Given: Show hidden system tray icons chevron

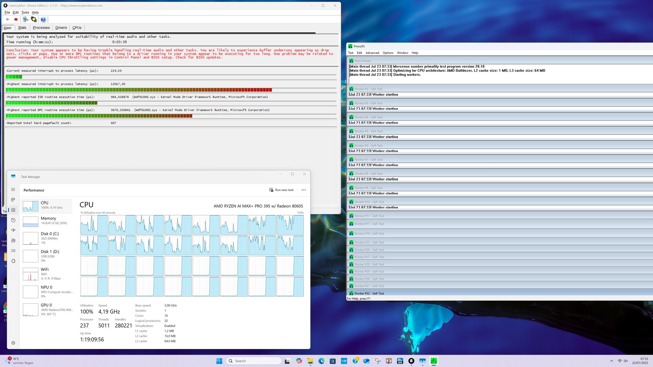Looking at the screenshot, I should click(612, 361).
